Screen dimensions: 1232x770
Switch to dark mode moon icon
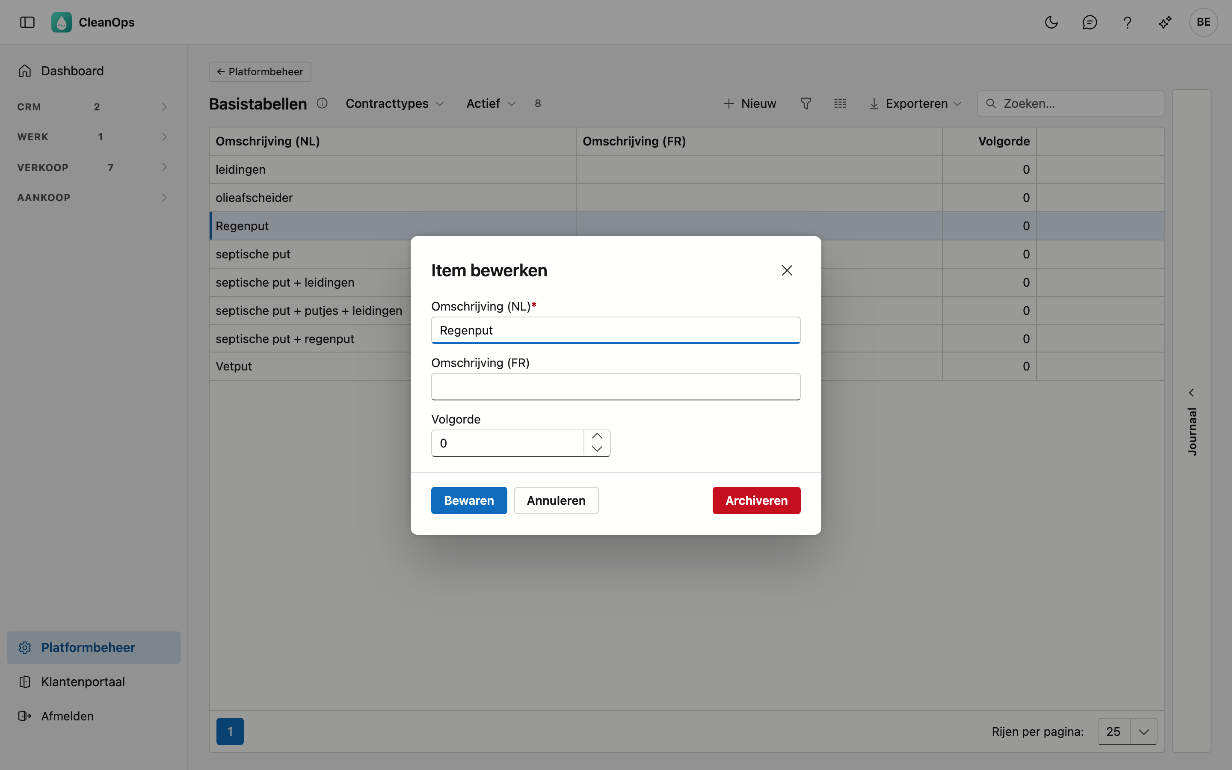(1051, 22)
